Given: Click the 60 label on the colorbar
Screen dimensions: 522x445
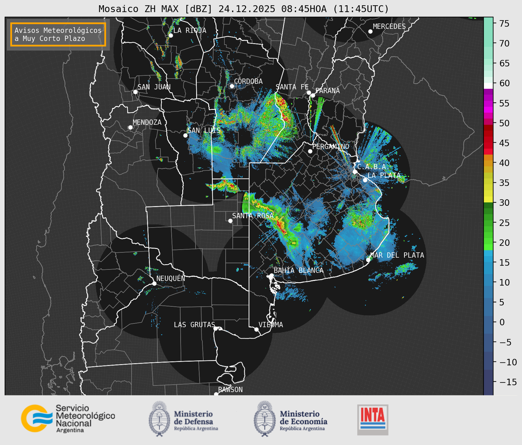Looking at the screenshot, I should tap(504, 83).
